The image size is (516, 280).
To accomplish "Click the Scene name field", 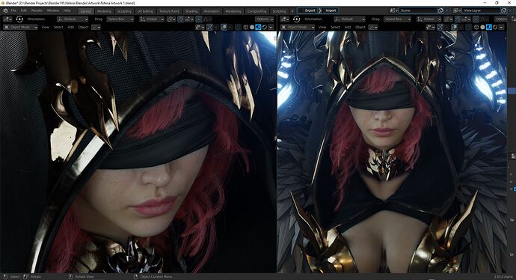I will 419,10.
